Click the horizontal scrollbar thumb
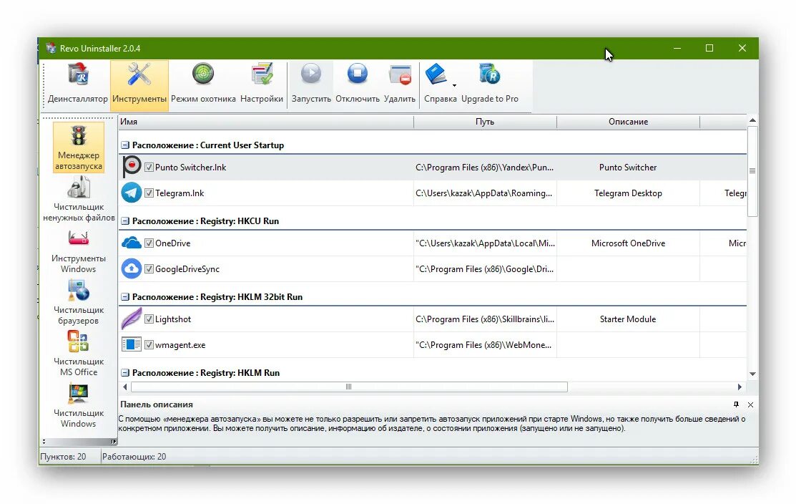796x504 pixels. [x=349, y=387]
